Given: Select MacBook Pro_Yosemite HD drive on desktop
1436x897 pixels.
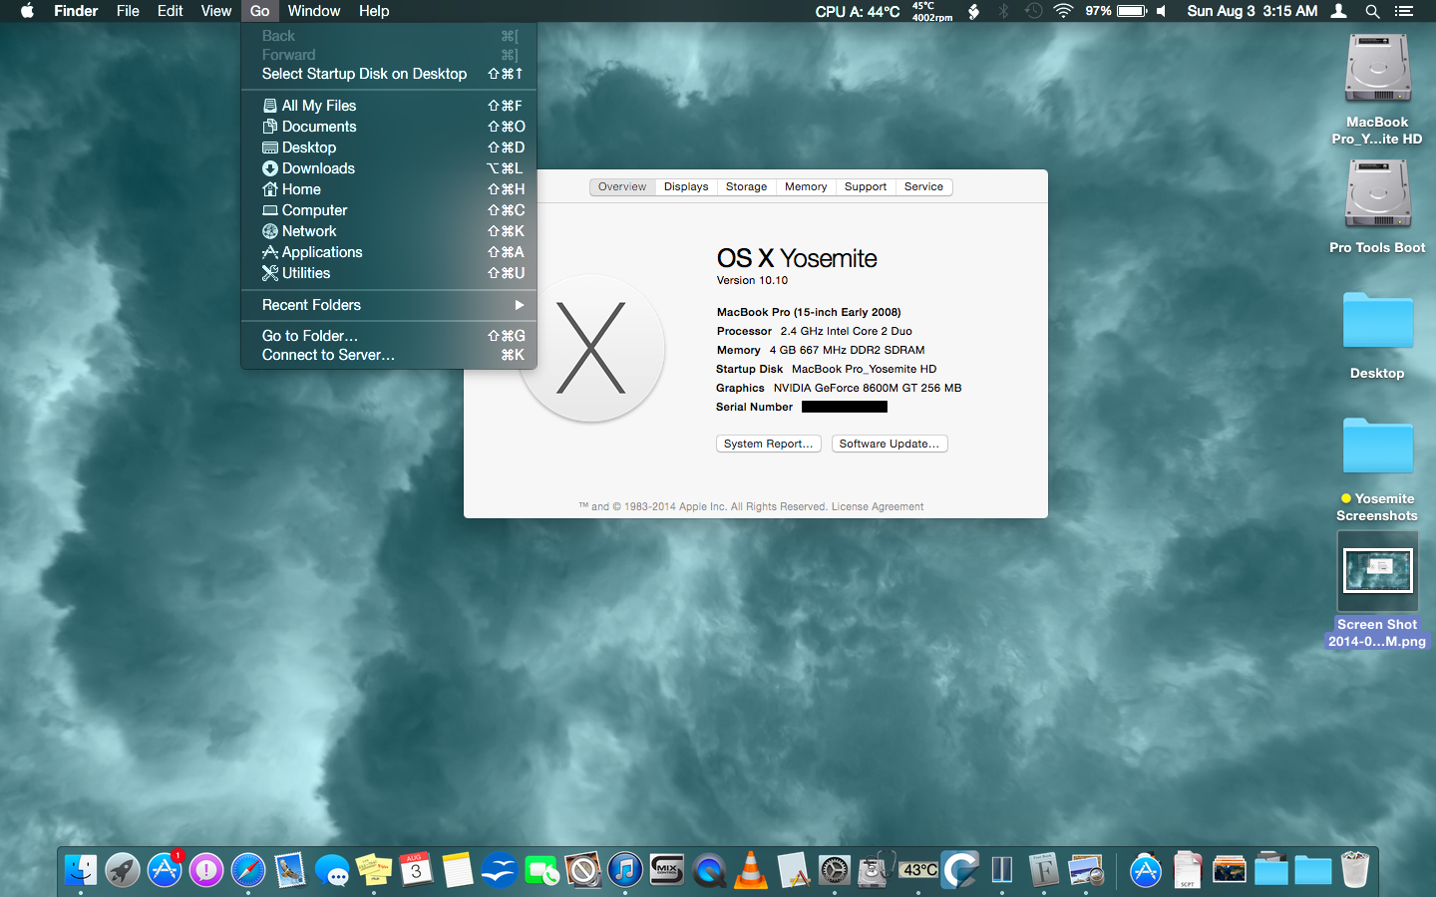Looking at the screenshot, I should click(1377, 68).
